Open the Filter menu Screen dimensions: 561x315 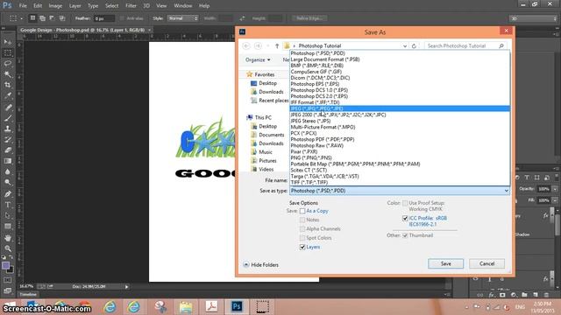click(x=131, y=6)
